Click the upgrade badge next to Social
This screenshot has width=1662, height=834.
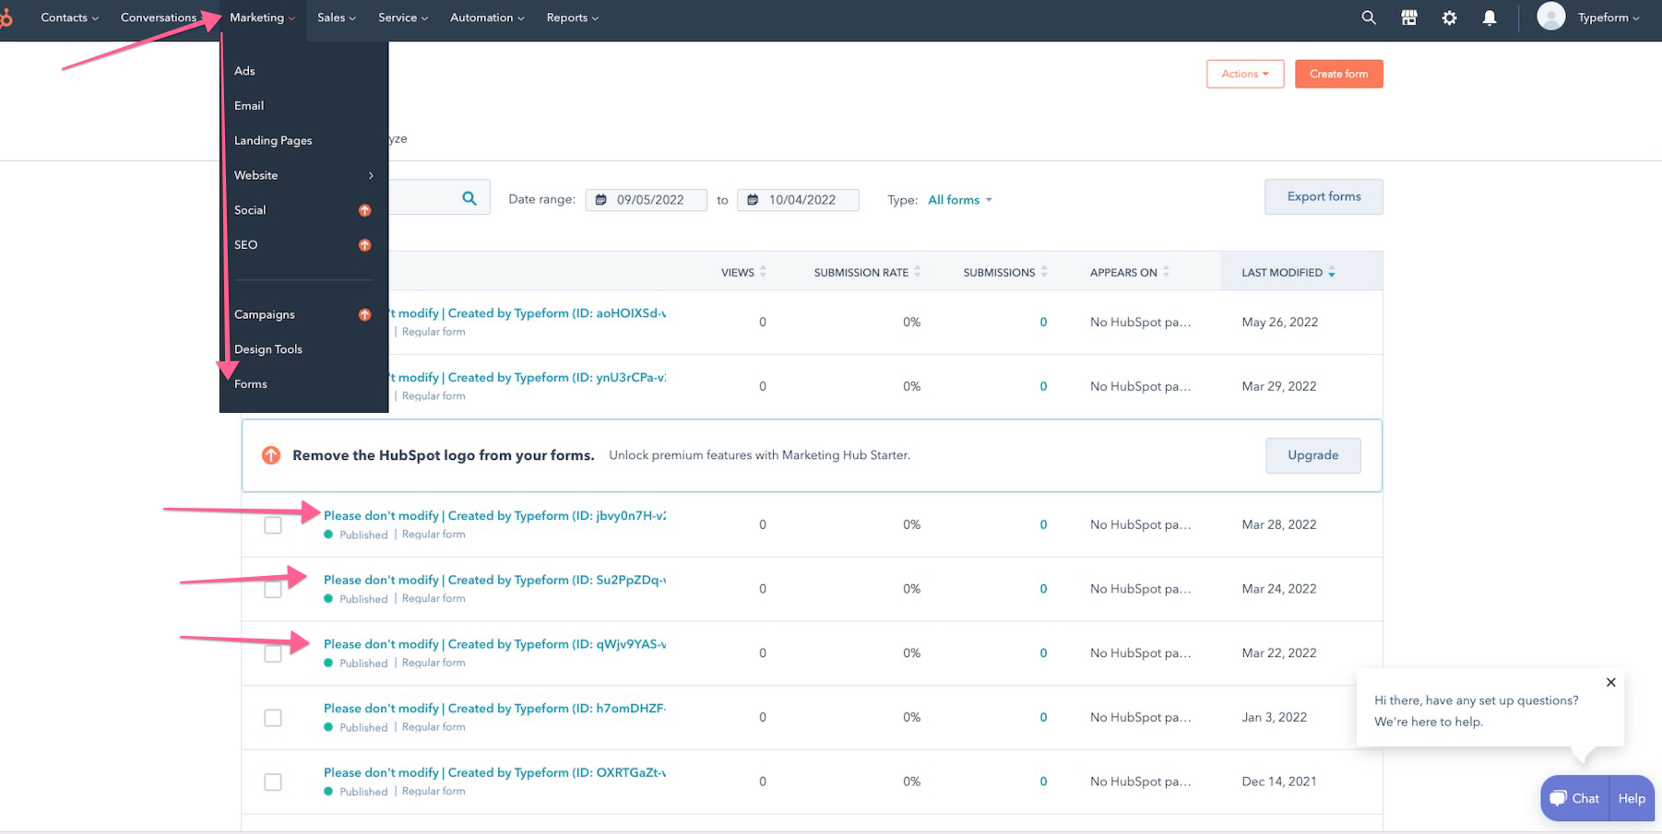tap(364, 210)
